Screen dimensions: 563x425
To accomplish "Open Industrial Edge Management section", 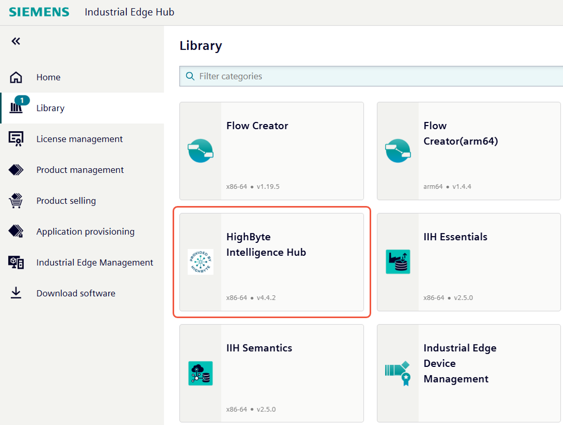I will point(82,262).
